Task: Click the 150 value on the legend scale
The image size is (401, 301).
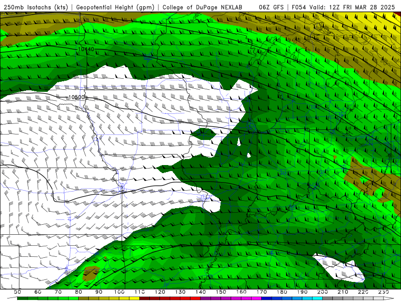Action: click(x=221, y=292)
